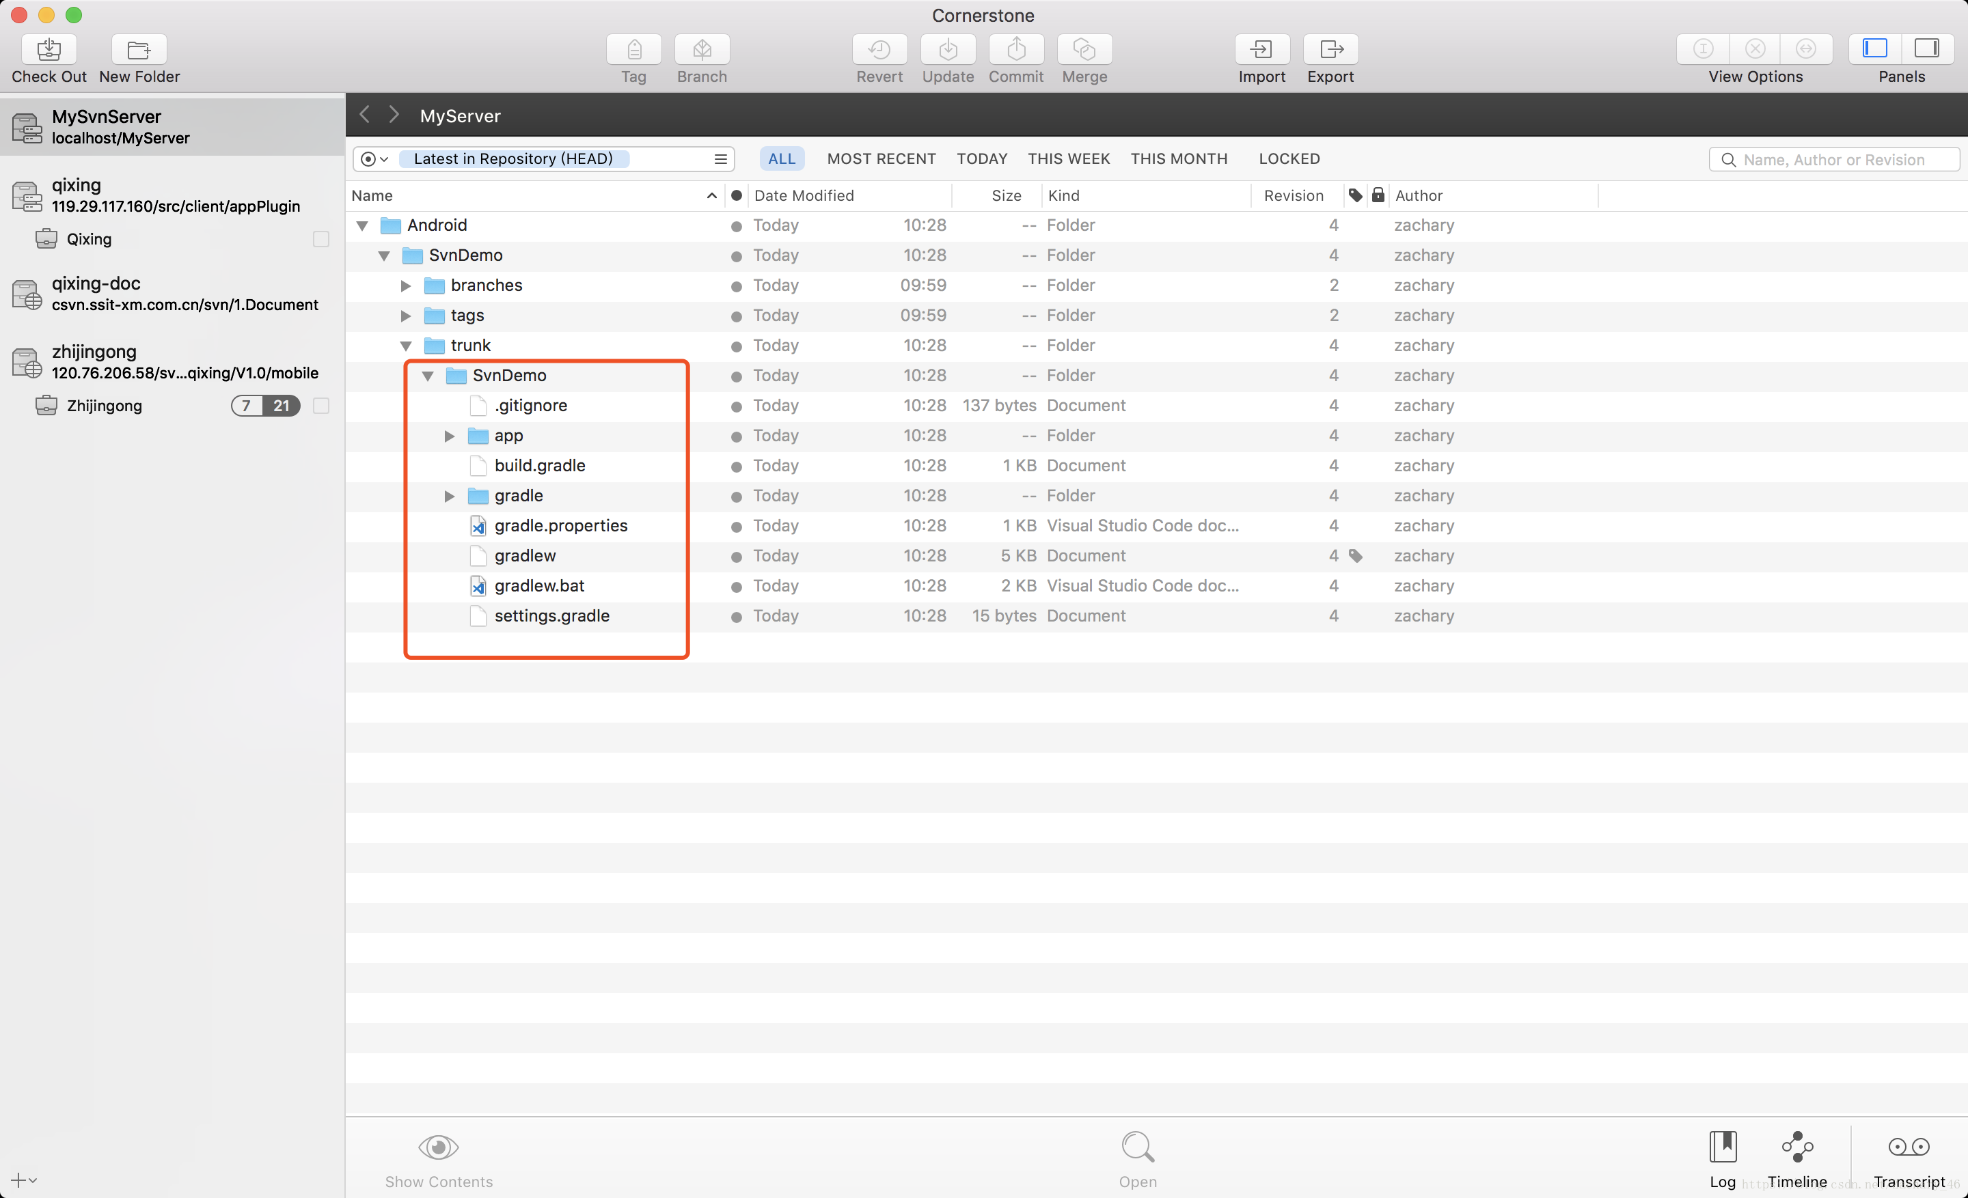1968x1198 pixels.
Task: Collapse the SvnDemo folder under trunk
Action: tap(428, 376)
